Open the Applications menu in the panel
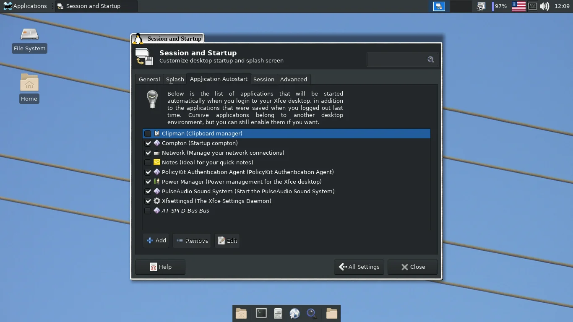The height and width of the screenshot is (322, 573). tap(25, 6)
